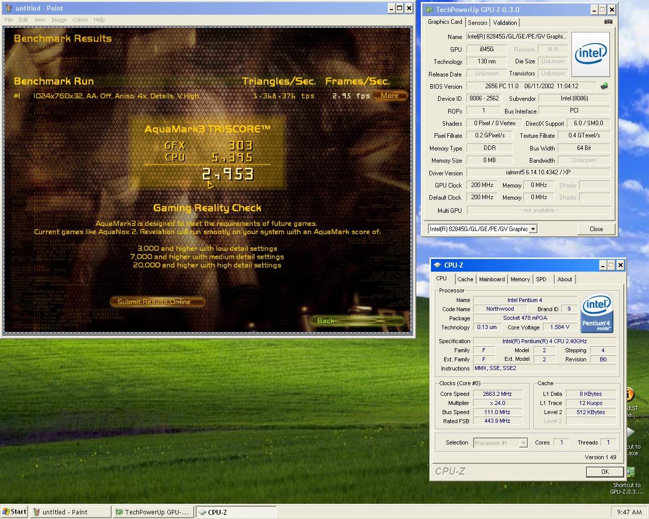Click the GPU name field in GPU-Z
Image resolution: width=649 pixels, height=519 pixels.
517,36
